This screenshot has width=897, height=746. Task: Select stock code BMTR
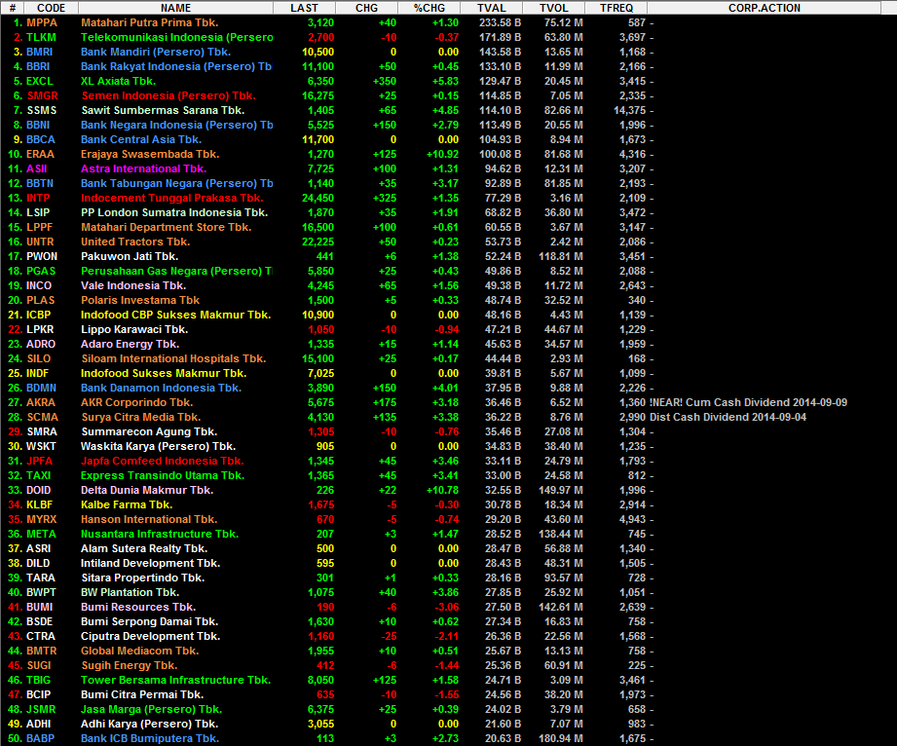[42, 651]
